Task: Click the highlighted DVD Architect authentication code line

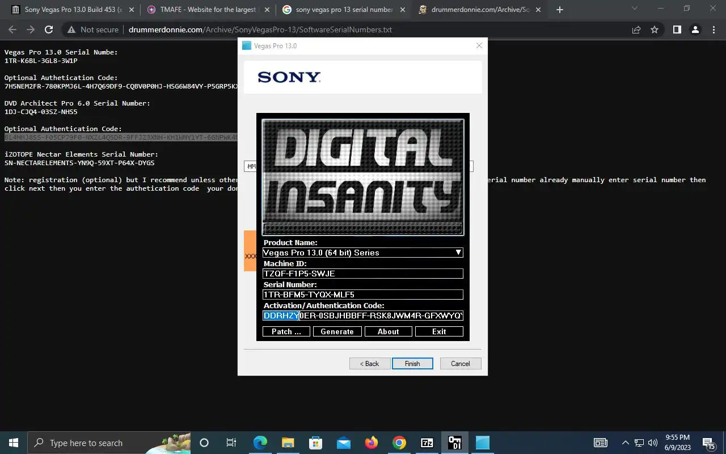Action: (x=121, y=137)
